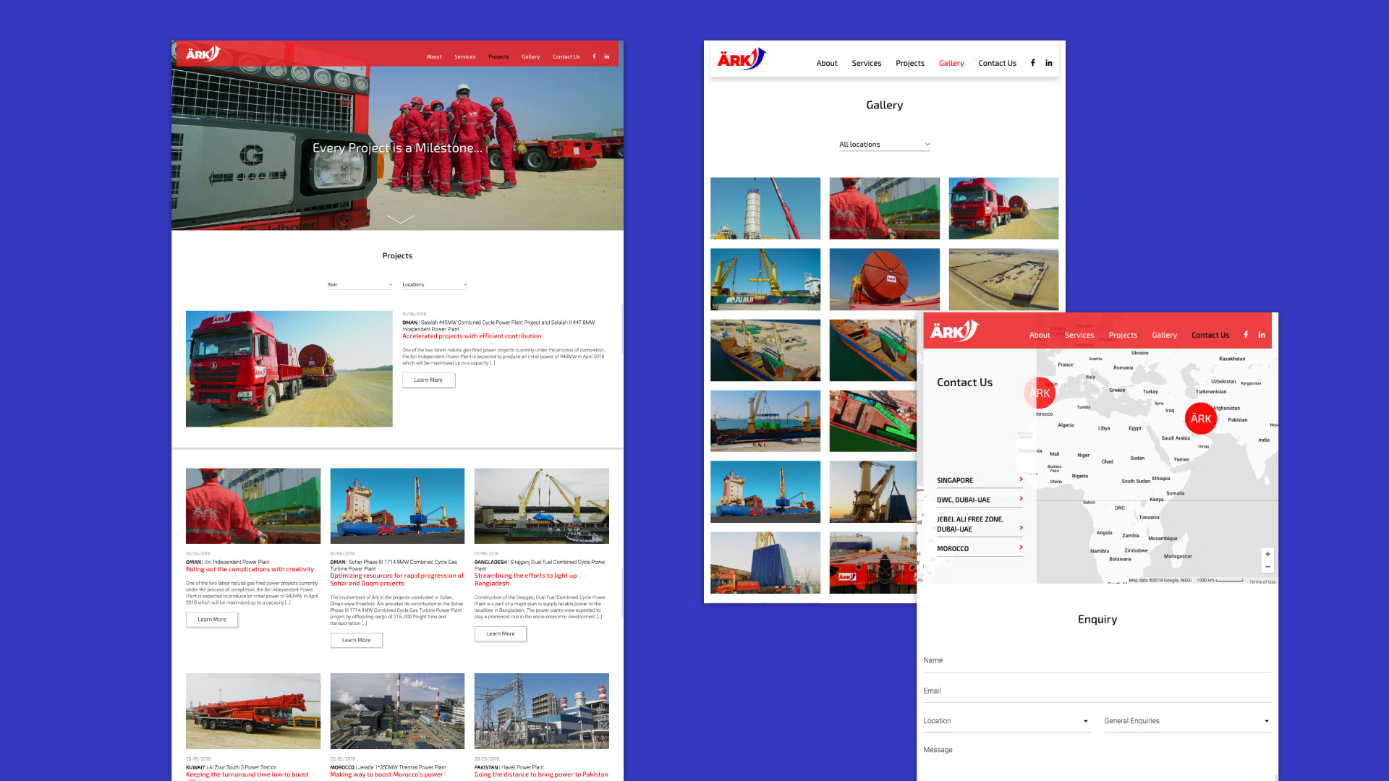This screenshot has width=1389, height=781.
Task: Open Projects in Contact page menu
Action: (x=1123, y=335)
